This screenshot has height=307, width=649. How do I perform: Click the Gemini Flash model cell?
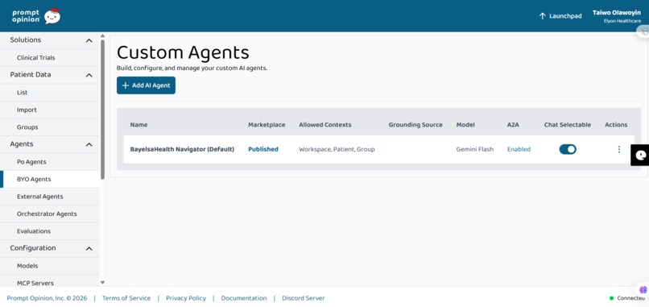[475, 149]
